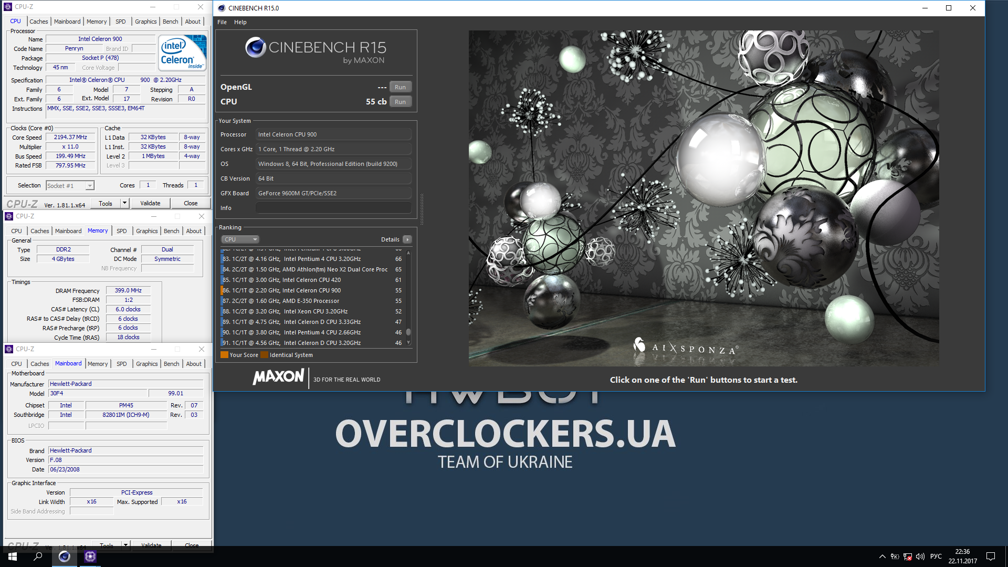Click Cinebench icon in title bar

pyautogui.click(x=222, y=8)
